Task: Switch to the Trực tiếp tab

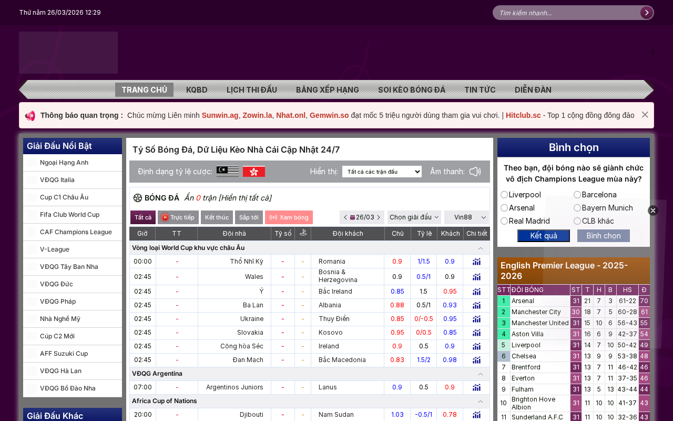Action: point(178,217)
